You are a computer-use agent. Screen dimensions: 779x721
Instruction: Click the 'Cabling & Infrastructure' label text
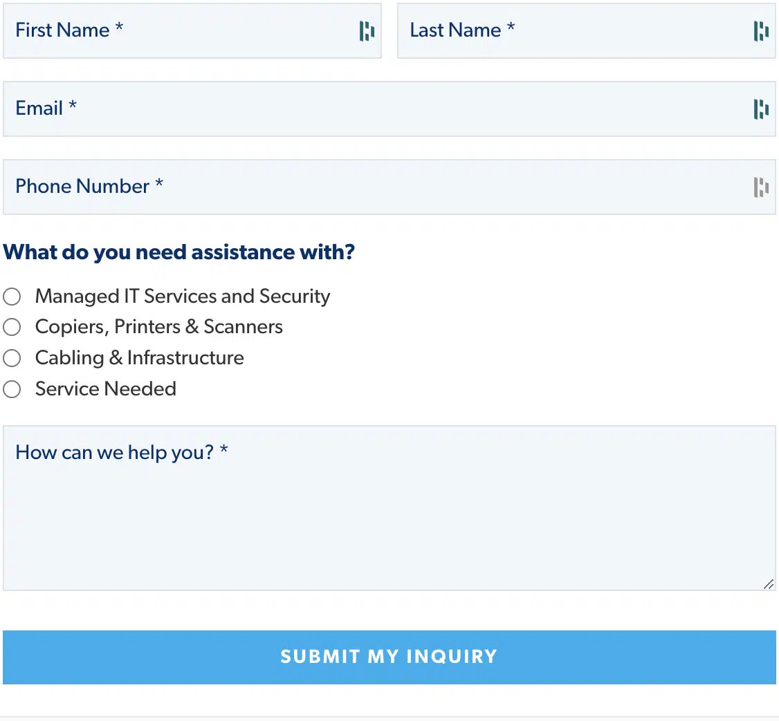coord(140,358)
